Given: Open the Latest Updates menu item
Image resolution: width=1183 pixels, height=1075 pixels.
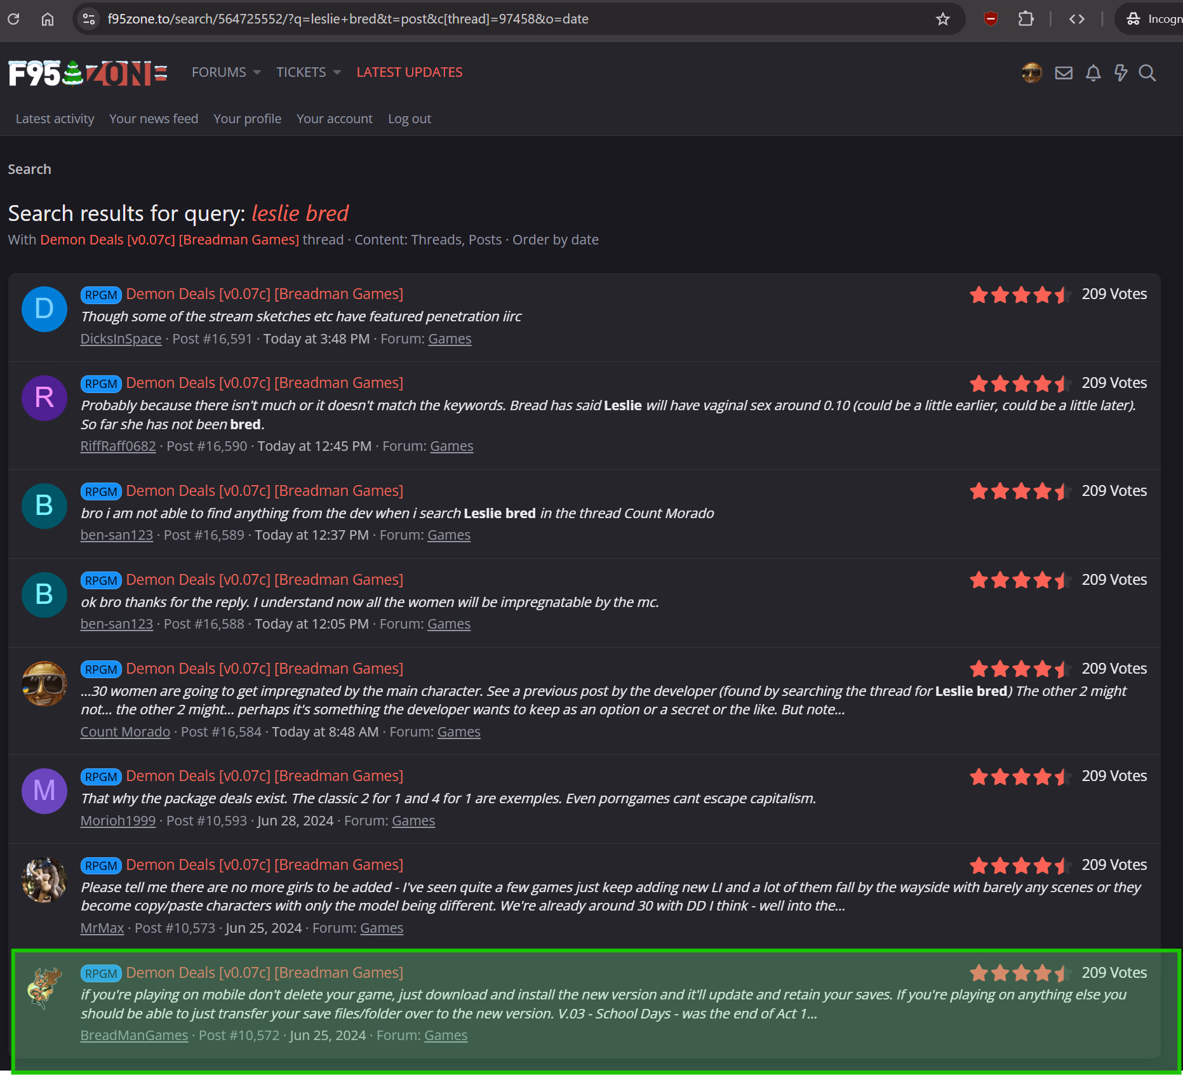Looking at the screenshot, I should point(409,72).
